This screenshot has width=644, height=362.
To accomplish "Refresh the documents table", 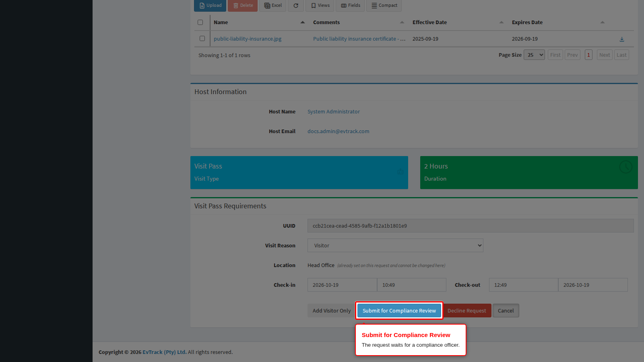I will [x=296, y=6].
